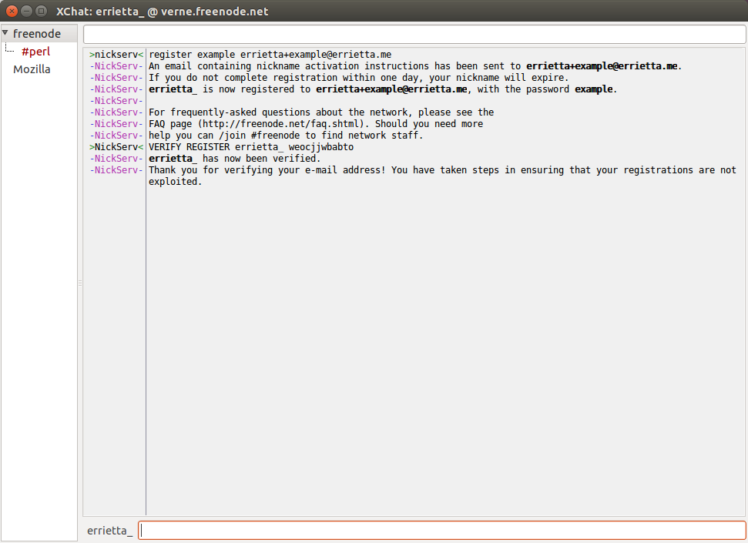Click "If you do not complete registration" line
Screen dimensions: 748x543
[359, 78]
